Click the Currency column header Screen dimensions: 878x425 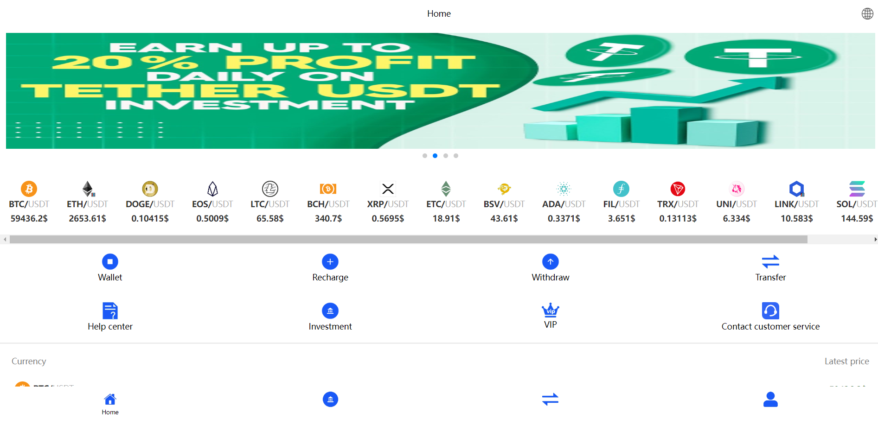point(29,361)
